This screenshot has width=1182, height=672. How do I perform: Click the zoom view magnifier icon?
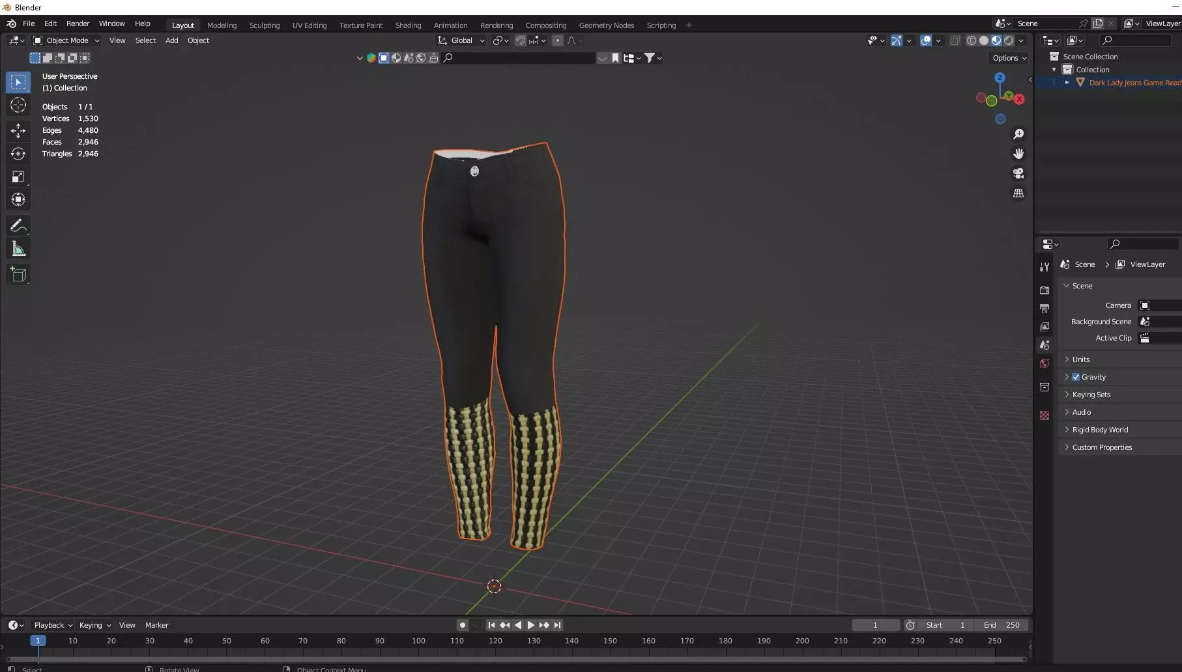[1018, 134]
